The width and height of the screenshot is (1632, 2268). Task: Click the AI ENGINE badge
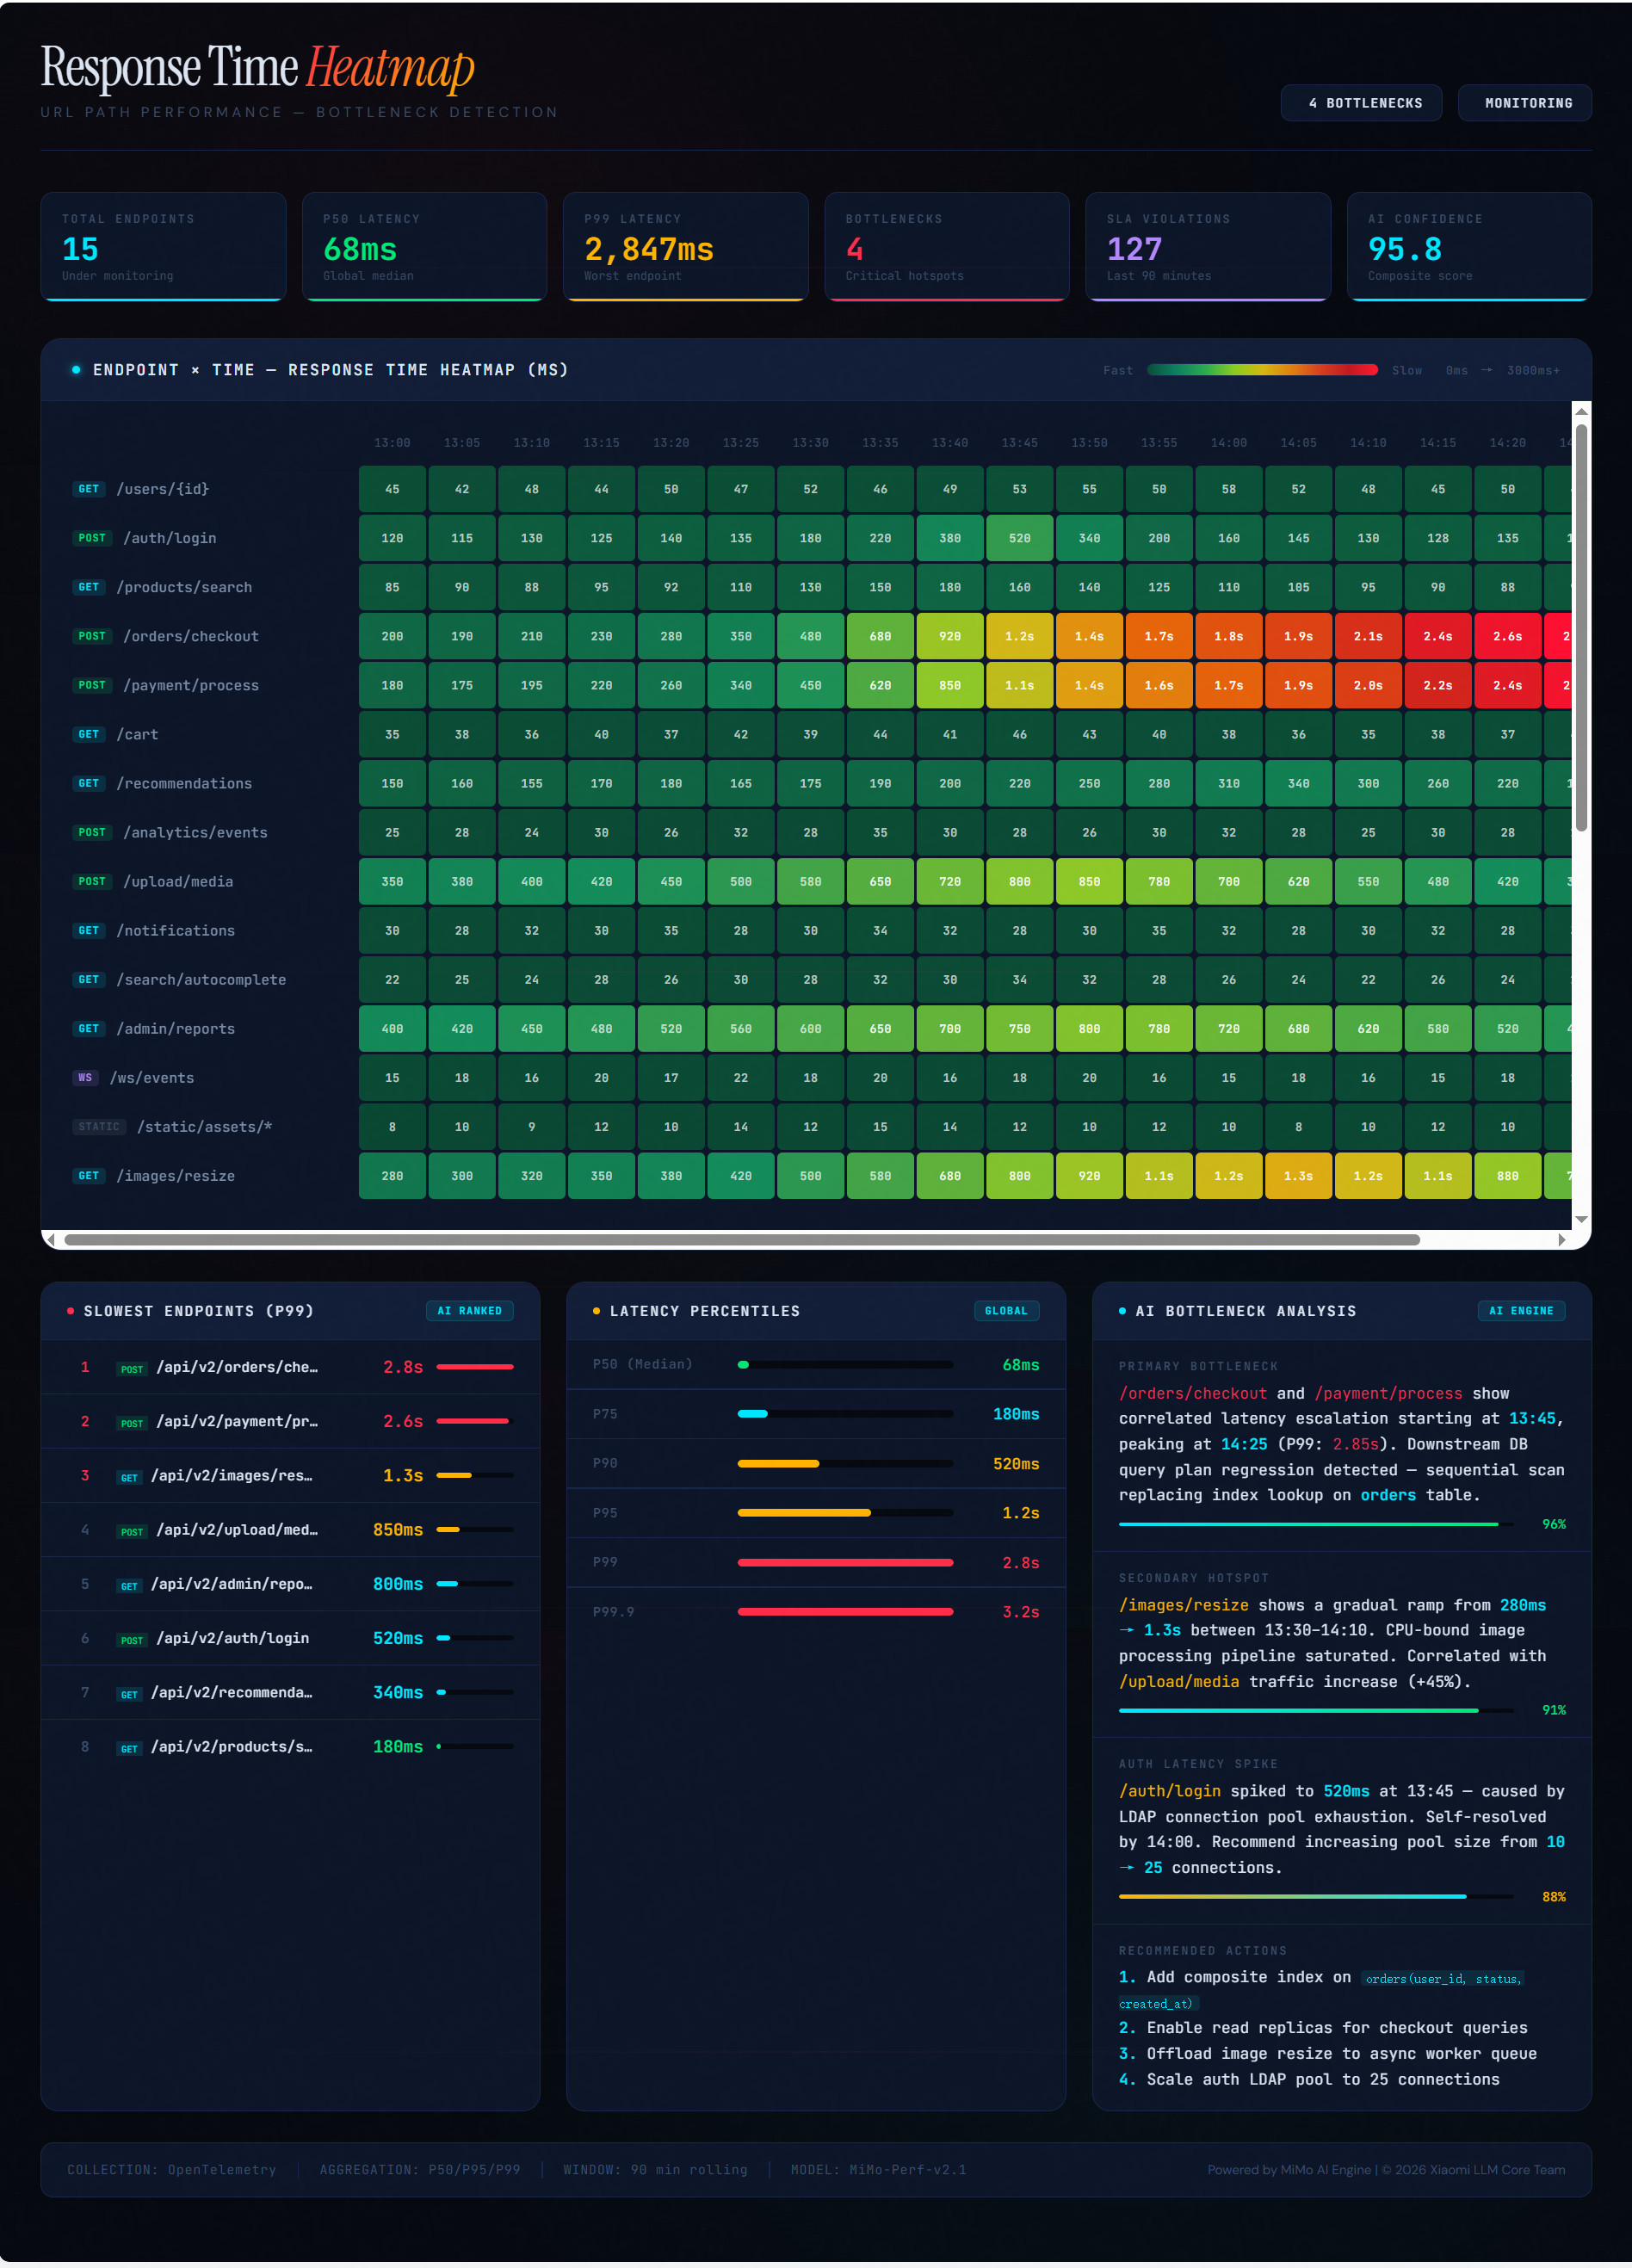(1521, 1311)
